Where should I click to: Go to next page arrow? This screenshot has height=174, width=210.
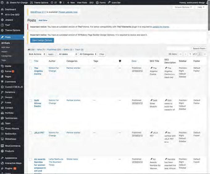(200, 54)
